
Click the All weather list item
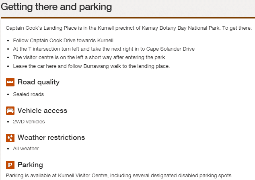[26, 149]
